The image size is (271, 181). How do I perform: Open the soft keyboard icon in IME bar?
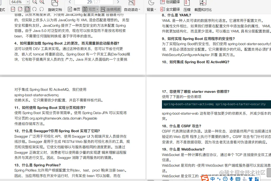point(238,179)
